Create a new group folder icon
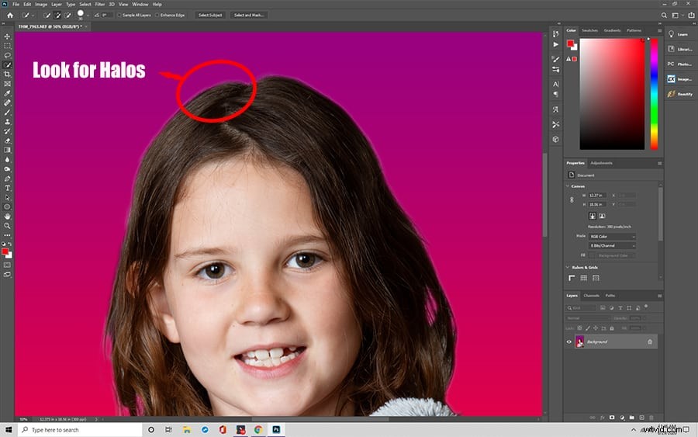The width and height of the screenshot is (698, 437). (x=631, y=418)
